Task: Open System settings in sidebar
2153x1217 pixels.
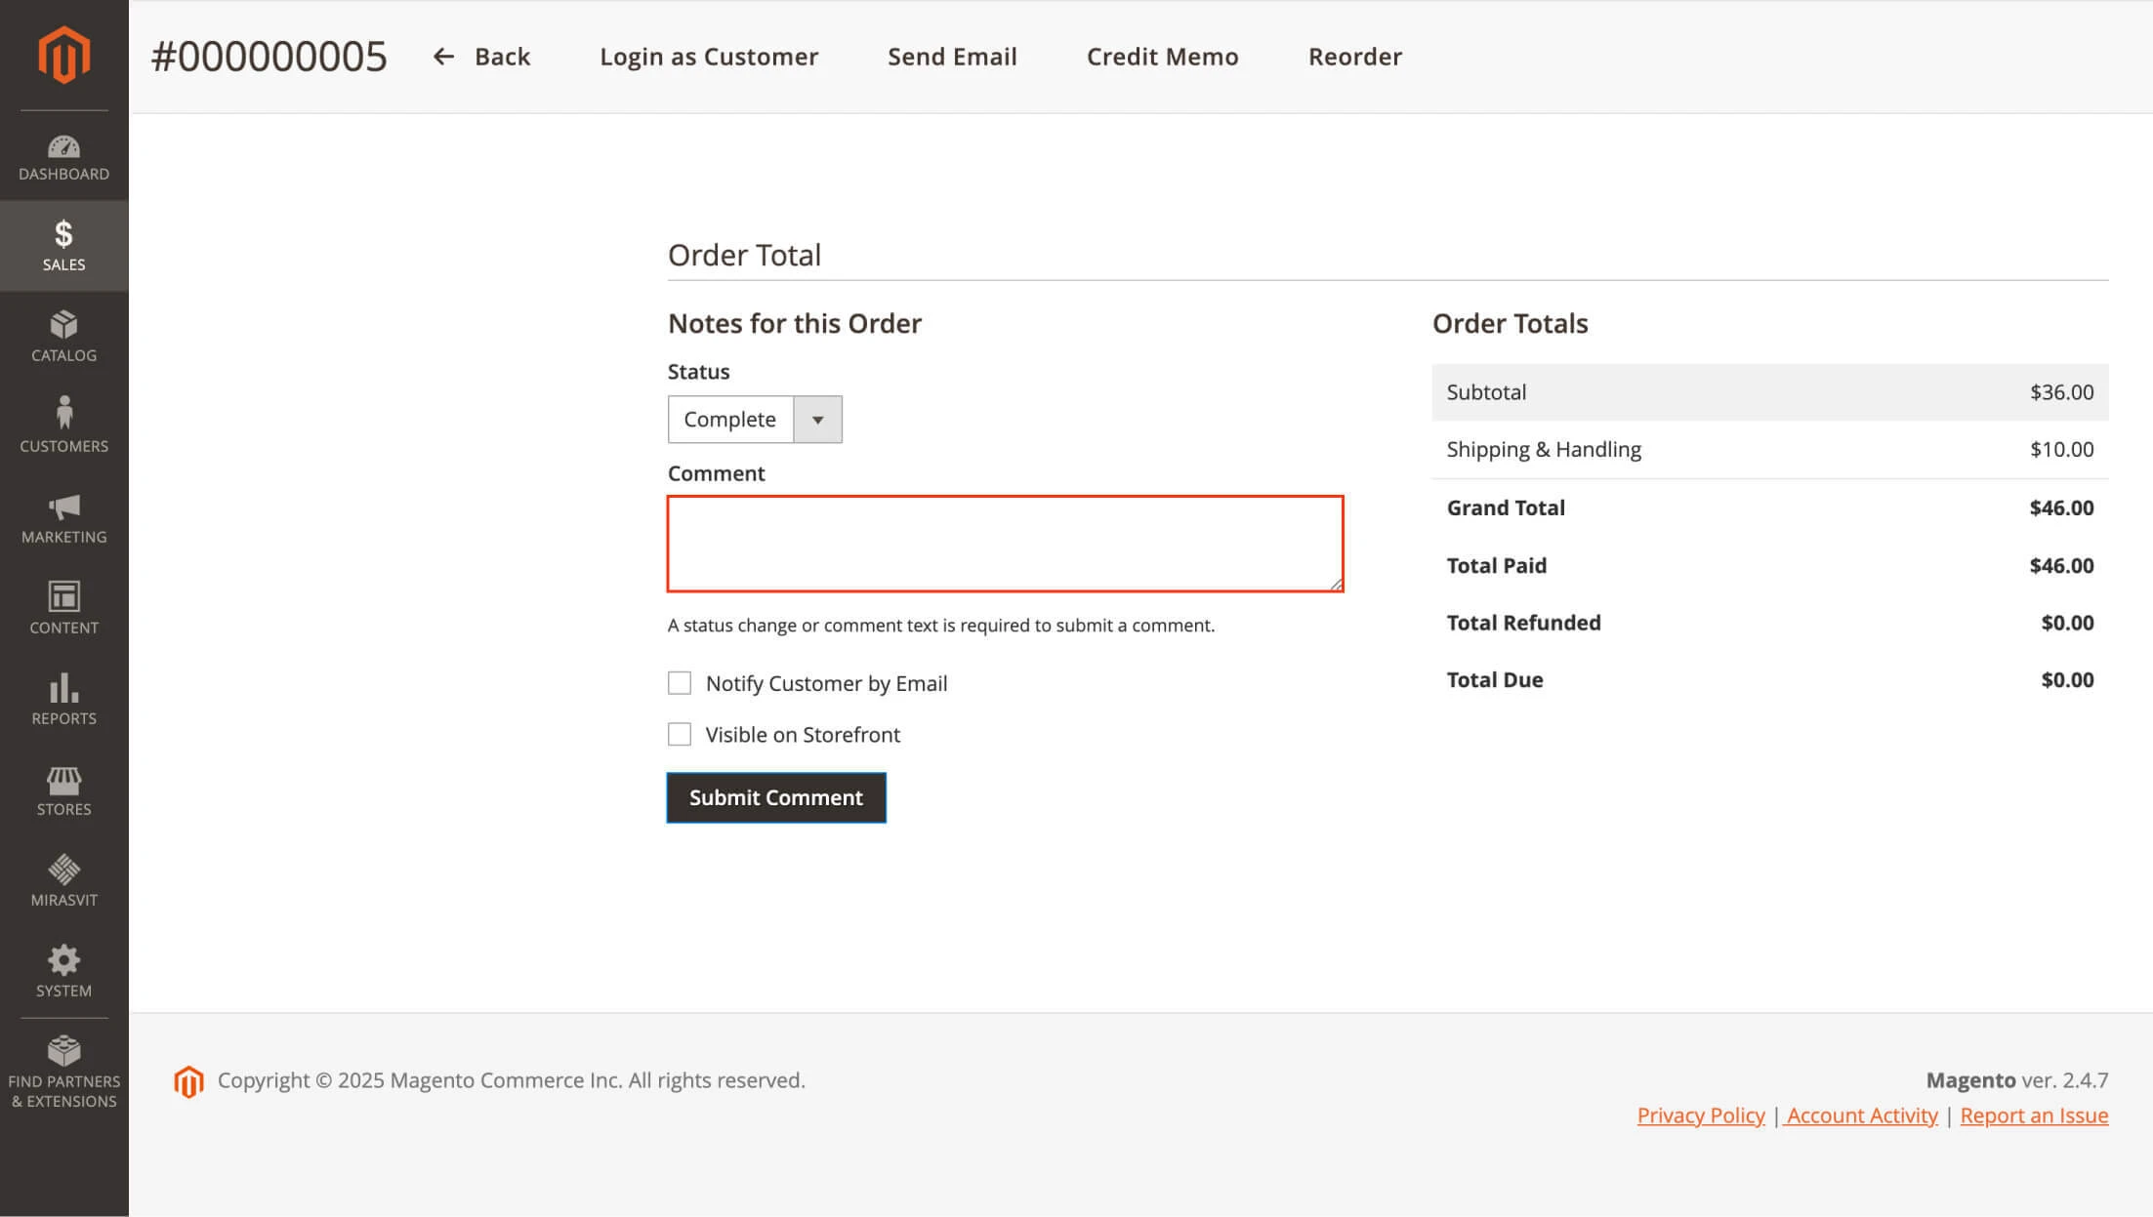Action: coord(63,968)
